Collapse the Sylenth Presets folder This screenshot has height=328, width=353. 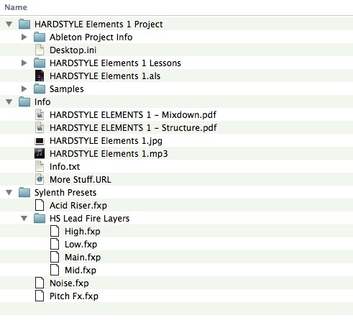coord(9,192)
